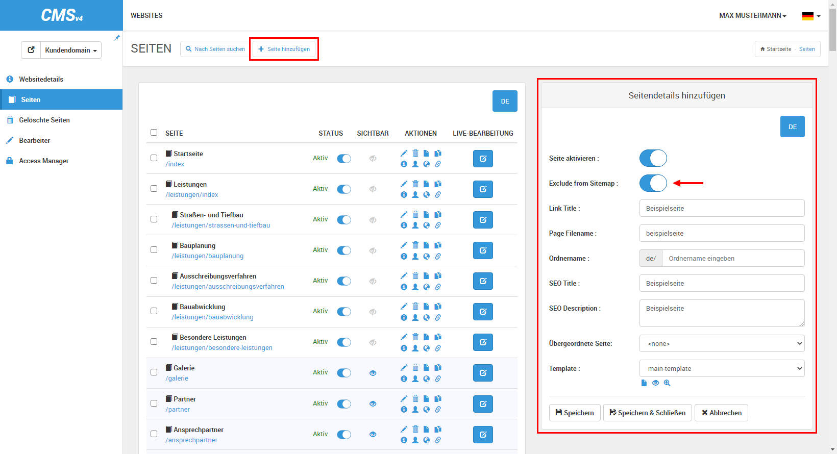Click into the SEO Title input field
This screenshot has height=454, width=837.
(x=722, y=283)
